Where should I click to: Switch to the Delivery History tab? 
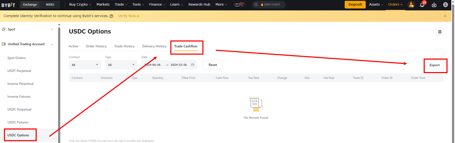click(154, 46)
